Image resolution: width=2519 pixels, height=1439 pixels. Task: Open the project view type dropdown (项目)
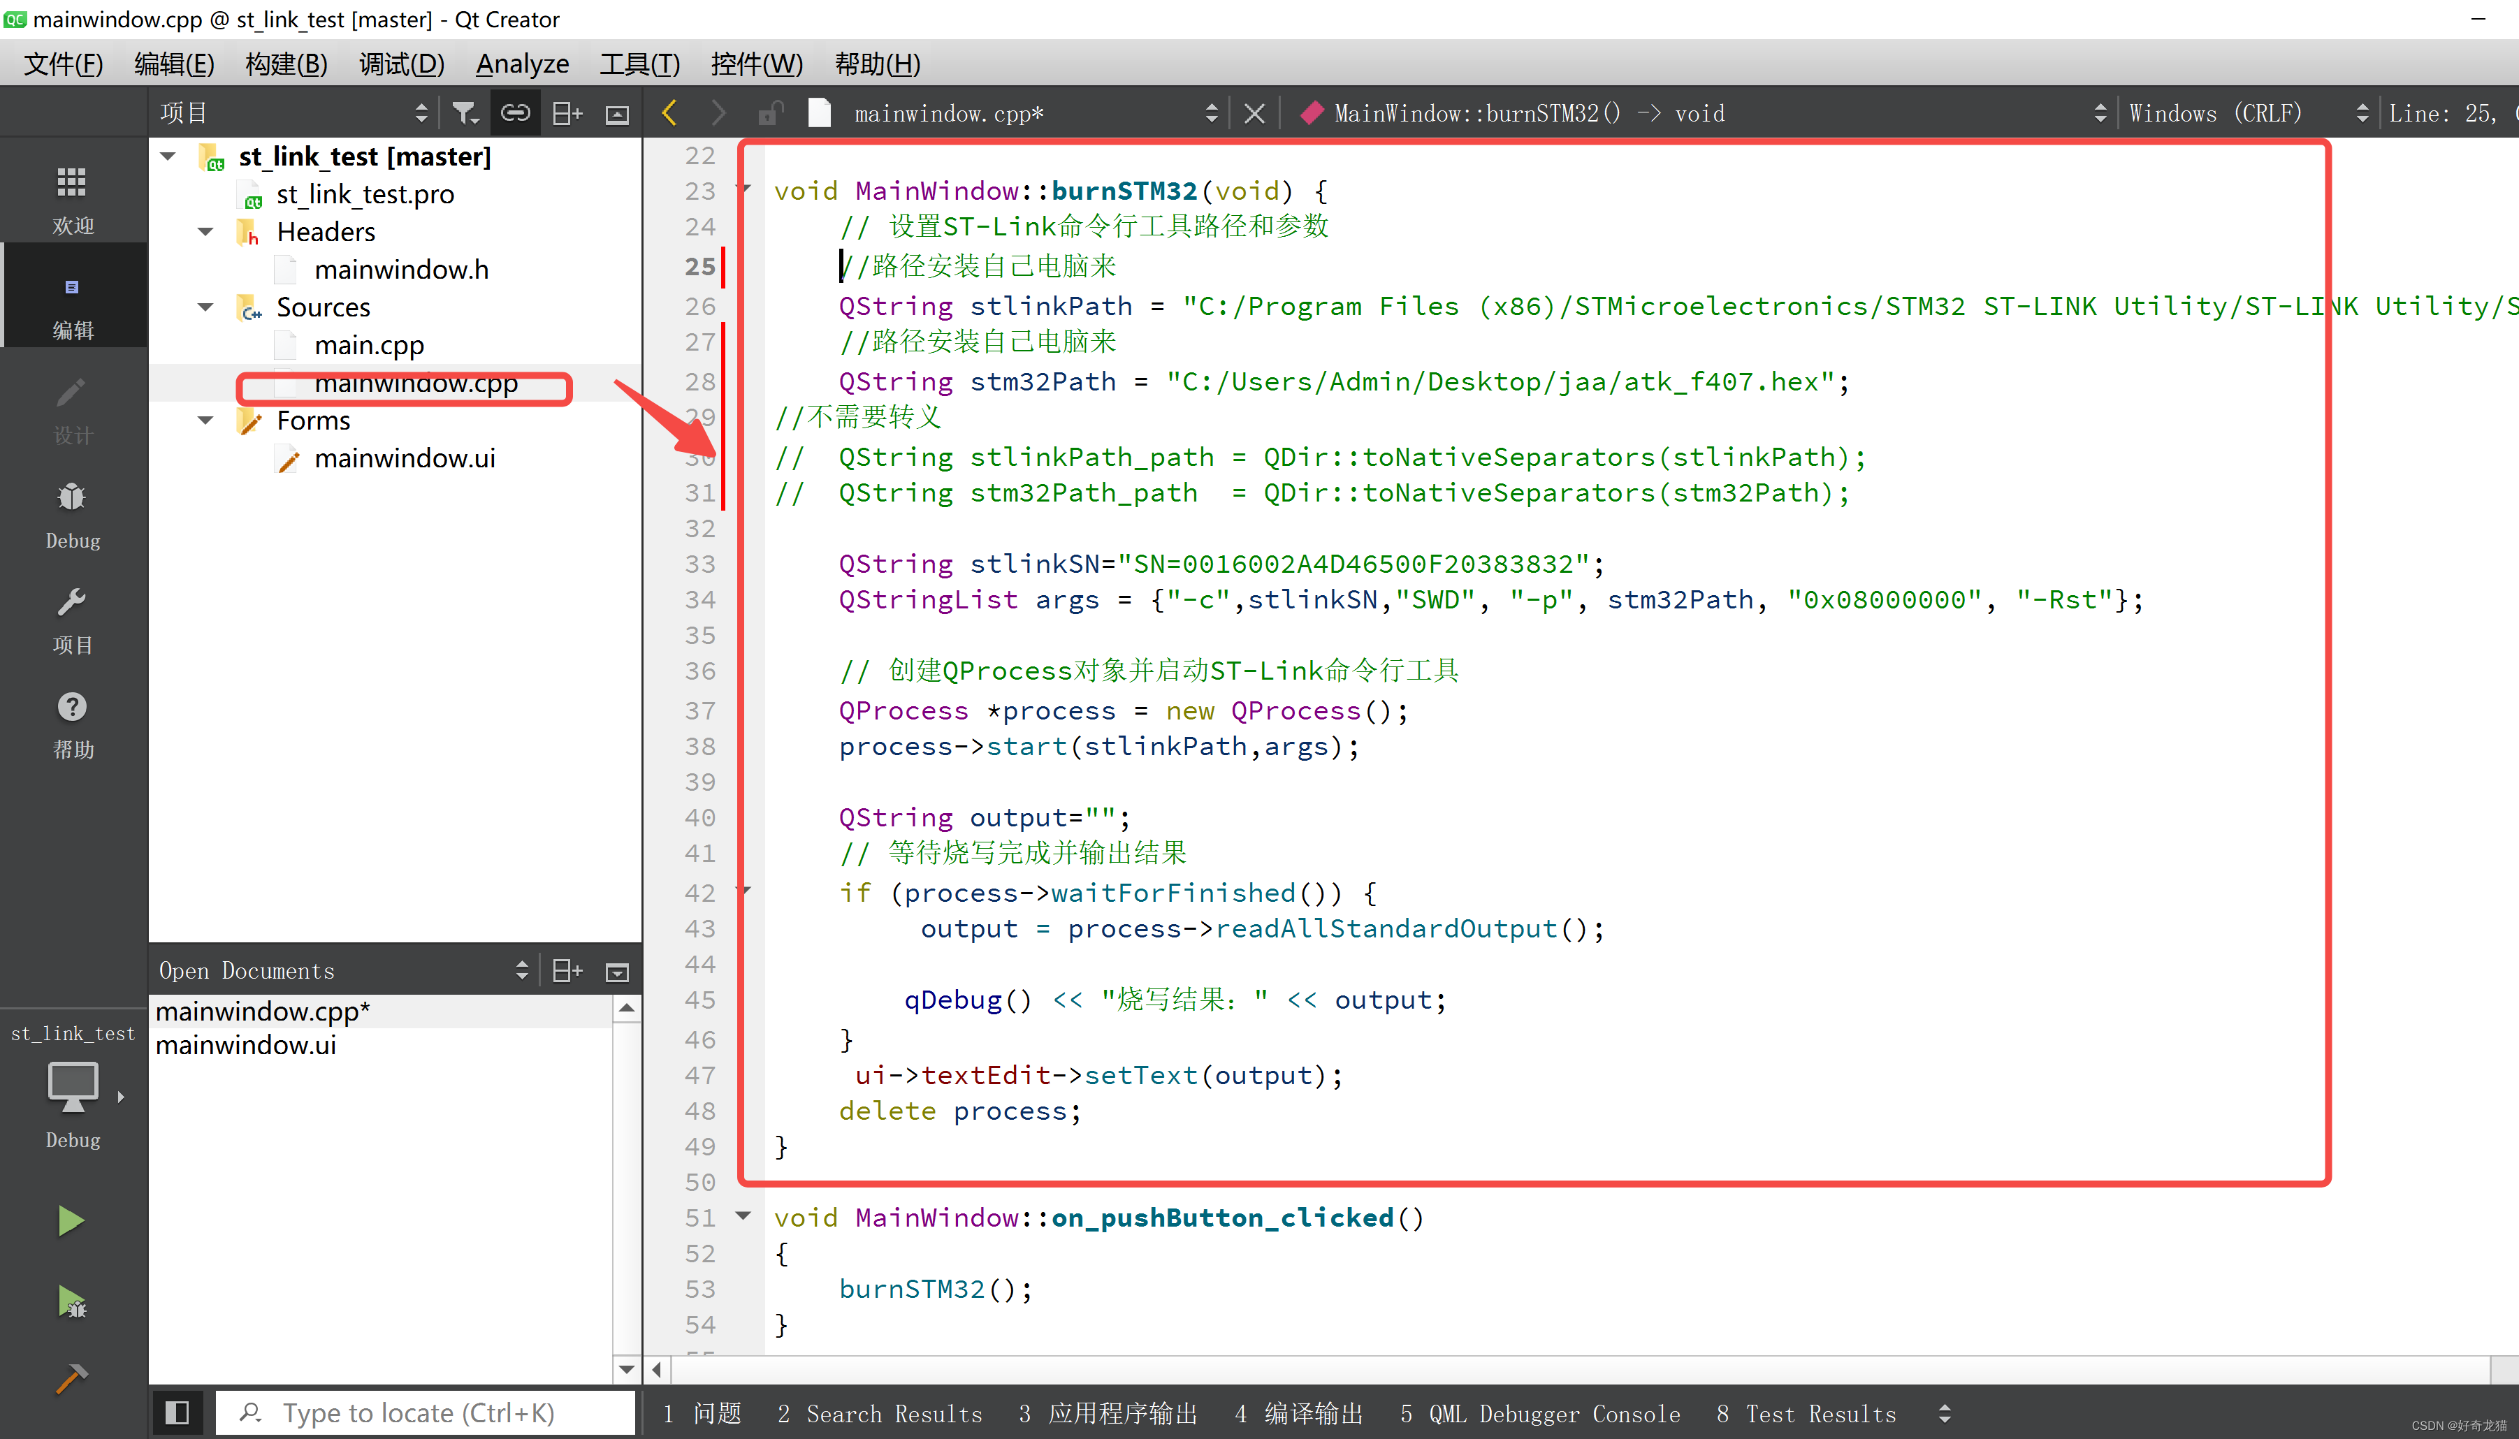pos(295,112)
